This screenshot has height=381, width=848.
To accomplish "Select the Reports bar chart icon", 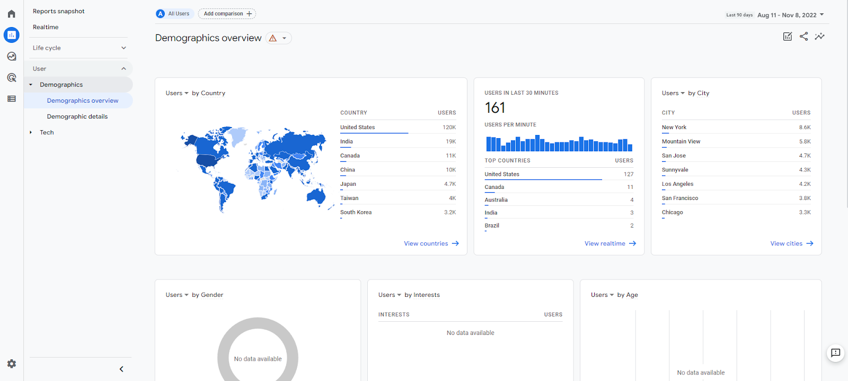I will (x=12, y=35).
